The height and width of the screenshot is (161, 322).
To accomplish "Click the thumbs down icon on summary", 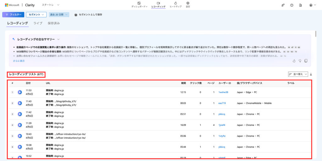I will (300, 61).
